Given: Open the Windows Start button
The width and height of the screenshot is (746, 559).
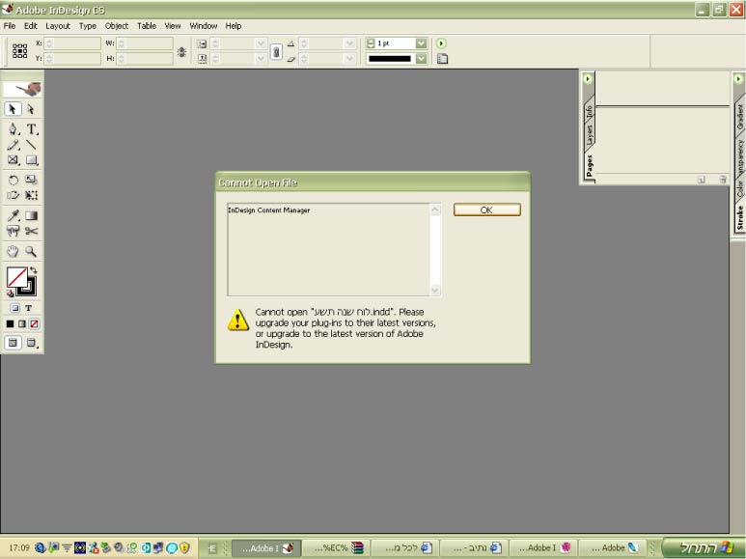Looking at the screenshot, I should (703, 547).
